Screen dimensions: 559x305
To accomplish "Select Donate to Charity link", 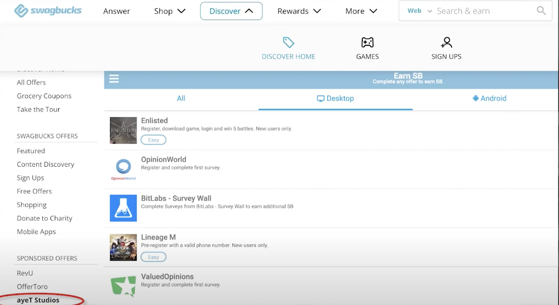I will click(x=44, y=218).
